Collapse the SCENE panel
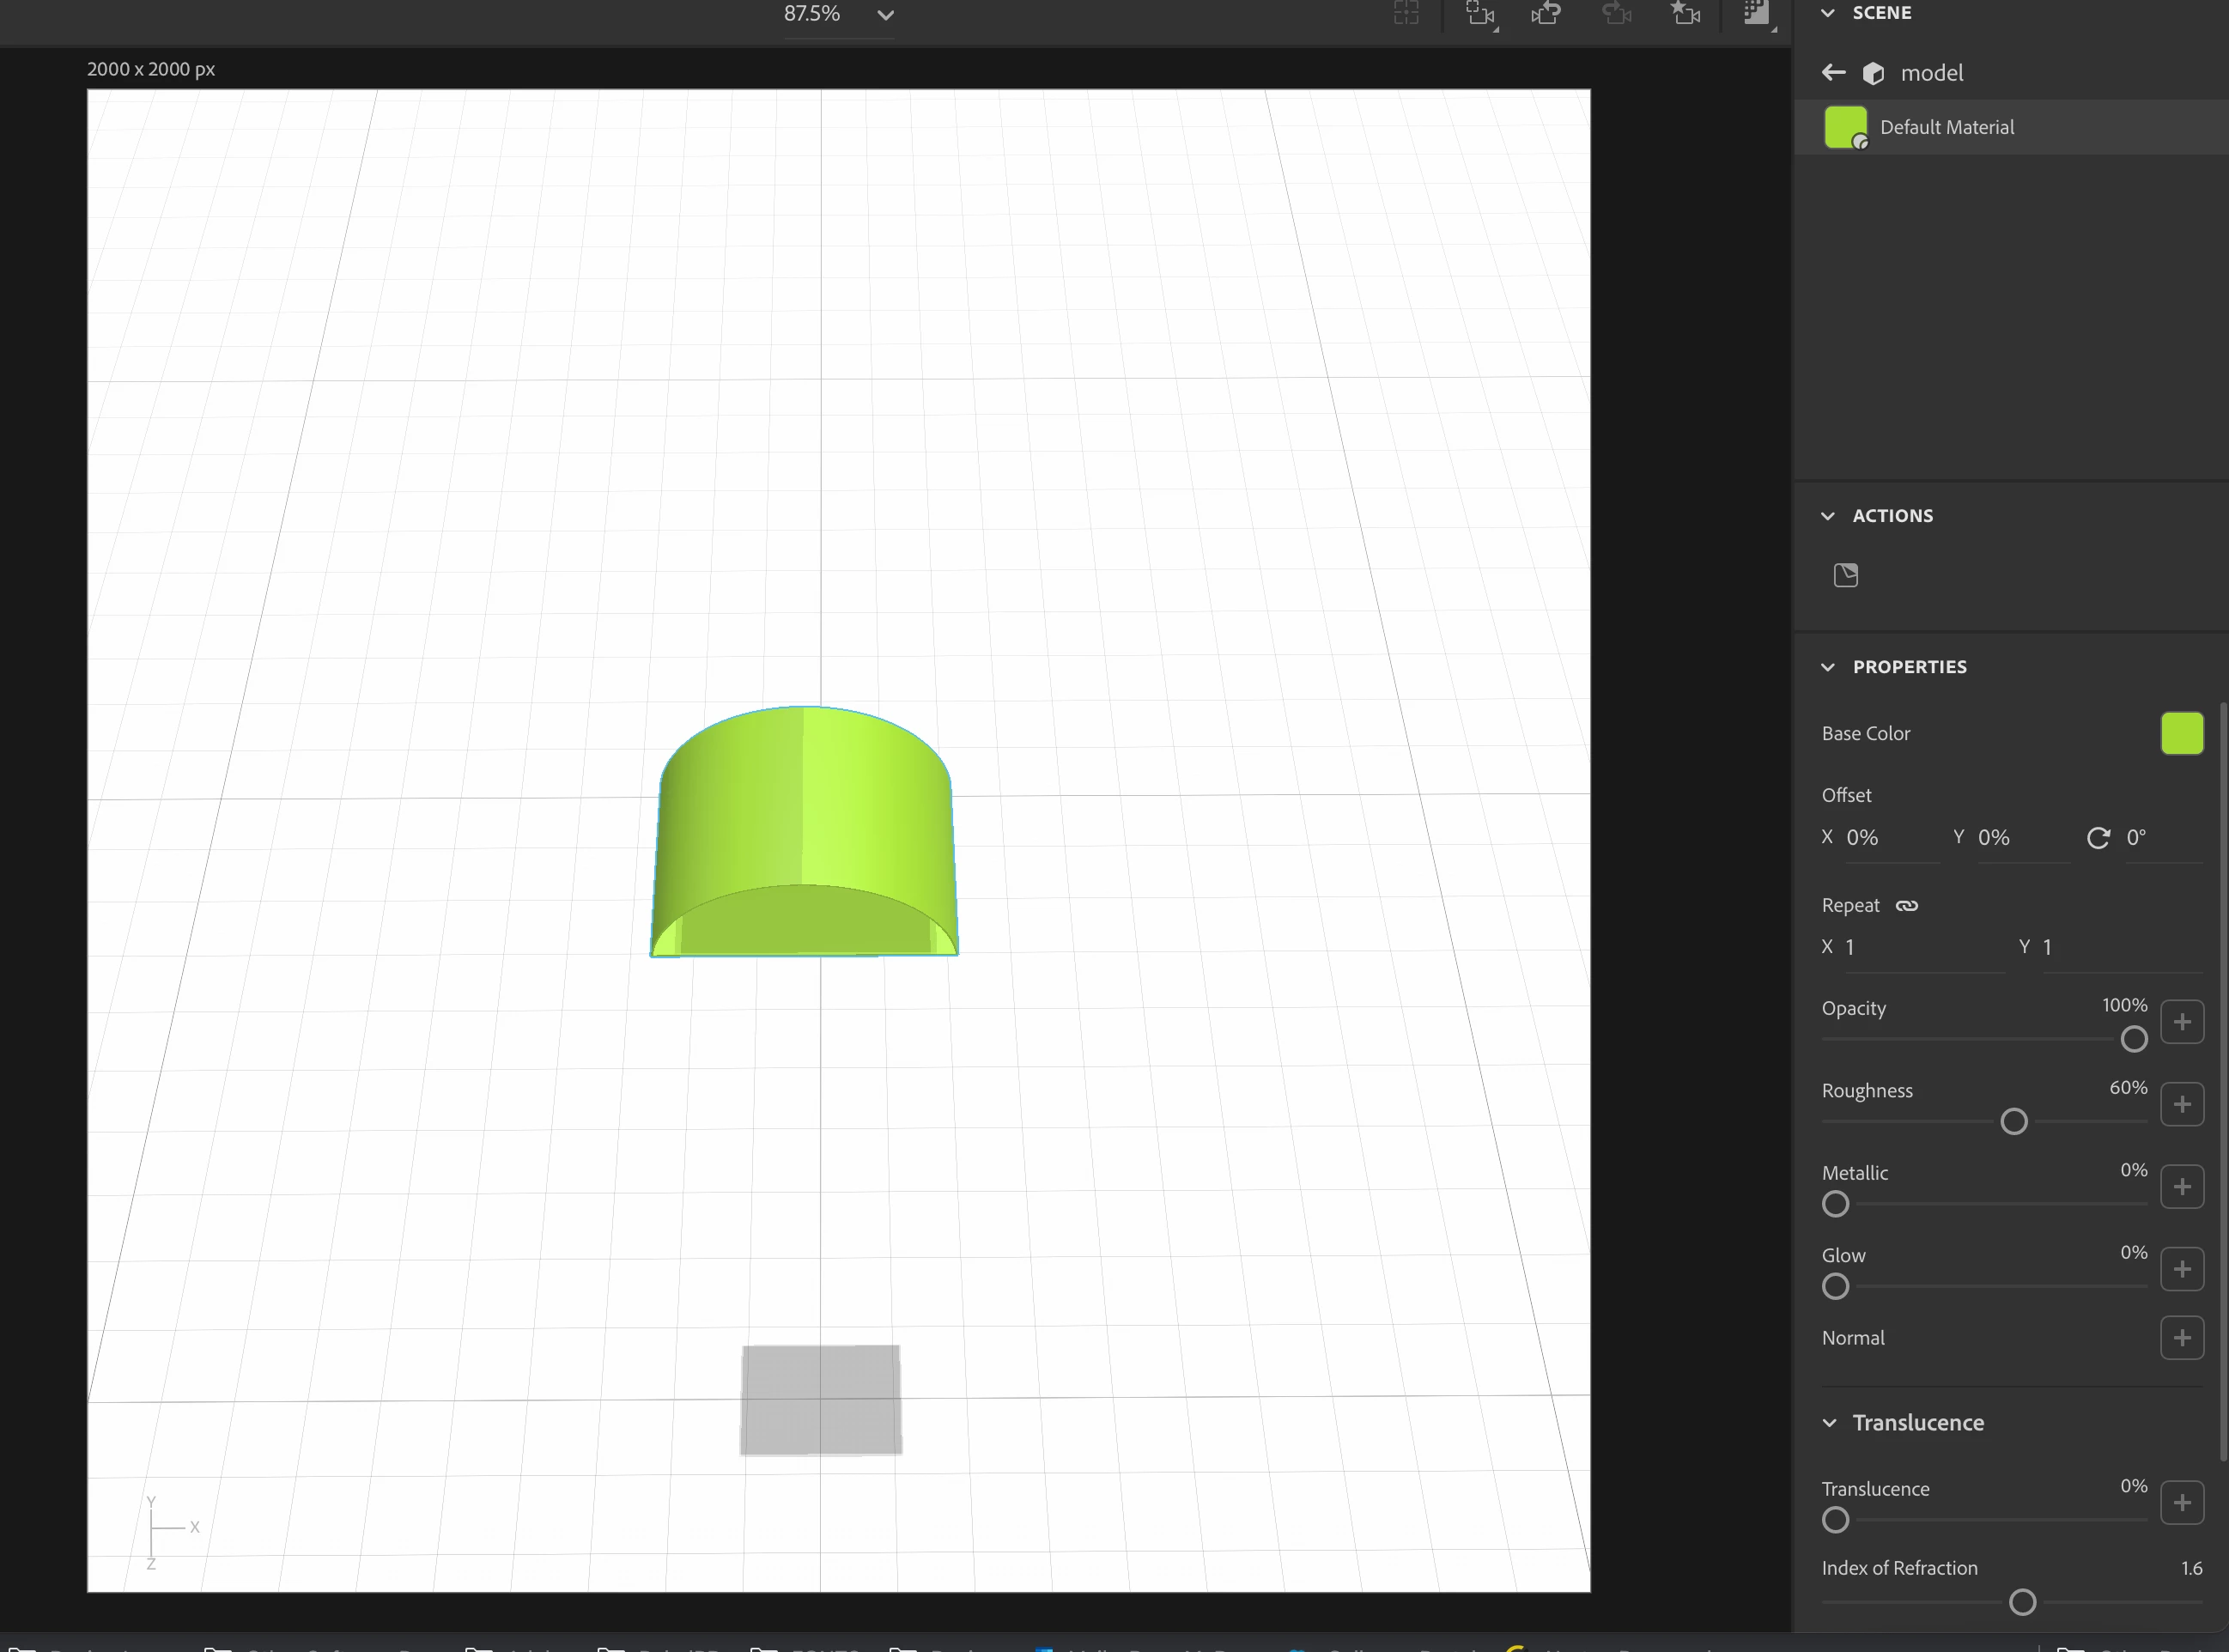Image resolution: width=2229 pixels, height=1652 pixels. 1828,13
